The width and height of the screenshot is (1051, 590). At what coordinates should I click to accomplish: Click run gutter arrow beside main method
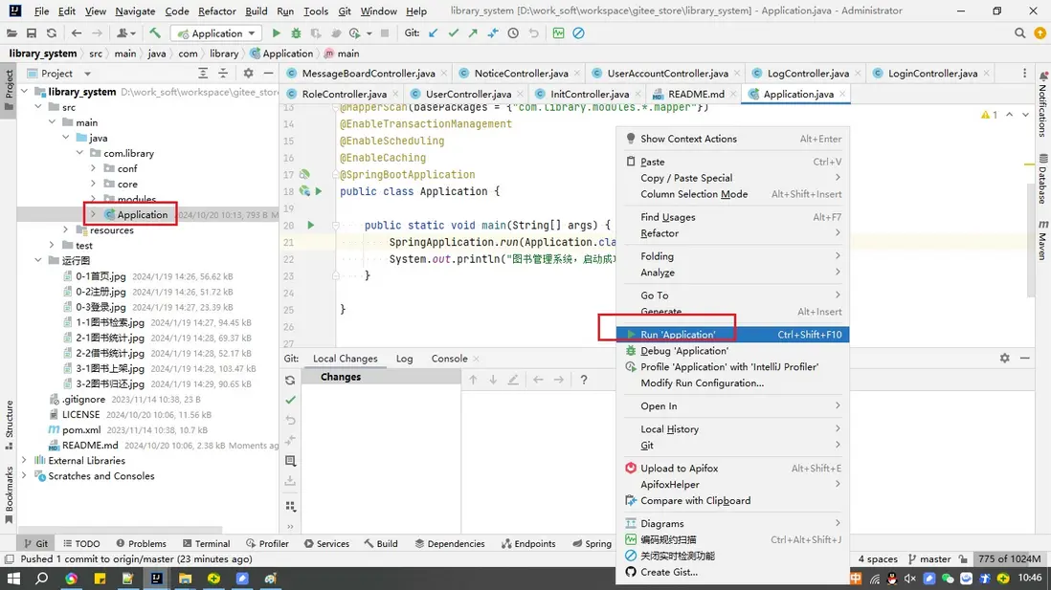pos(310,226)
